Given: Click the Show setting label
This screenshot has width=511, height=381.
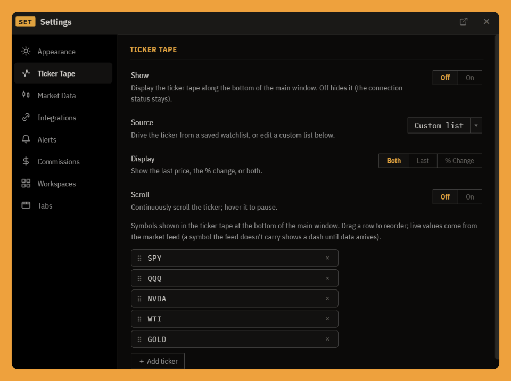Looking at the screenshot, I should 139,75.
